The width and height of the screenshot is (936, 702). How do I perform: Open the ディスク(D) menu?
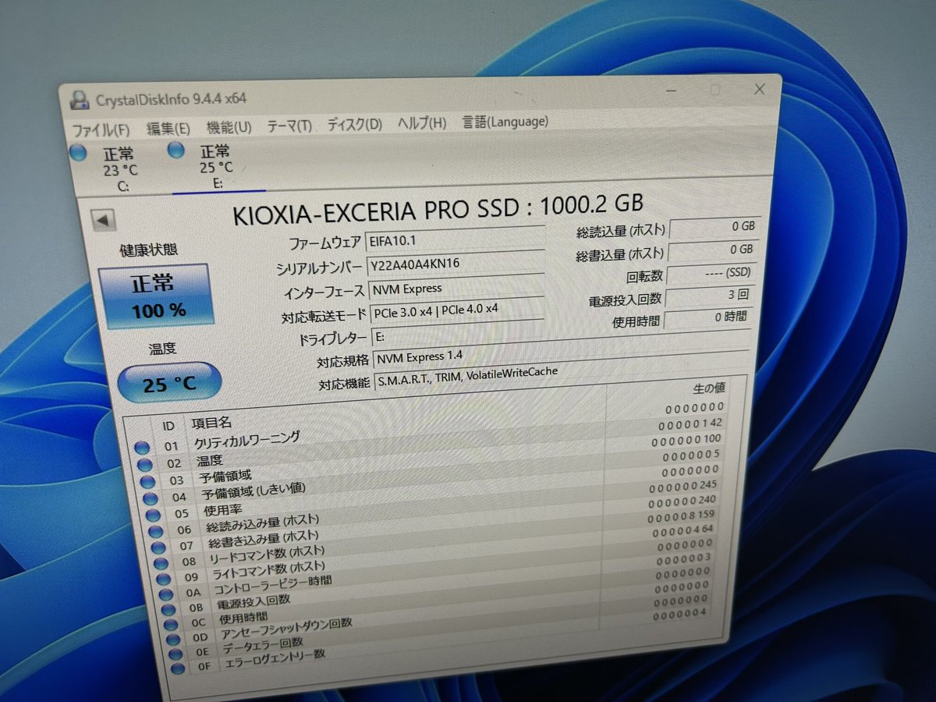point(355,124)
